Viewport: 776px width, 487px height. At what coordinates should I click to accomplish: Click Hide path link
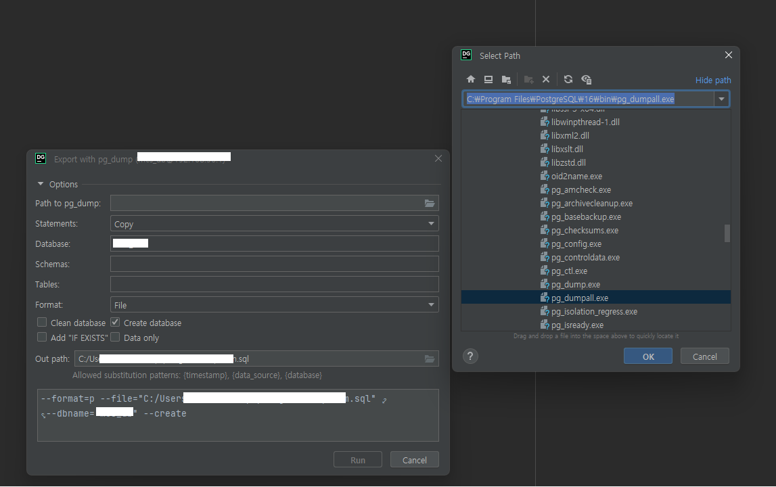click(x=712, y=80)
